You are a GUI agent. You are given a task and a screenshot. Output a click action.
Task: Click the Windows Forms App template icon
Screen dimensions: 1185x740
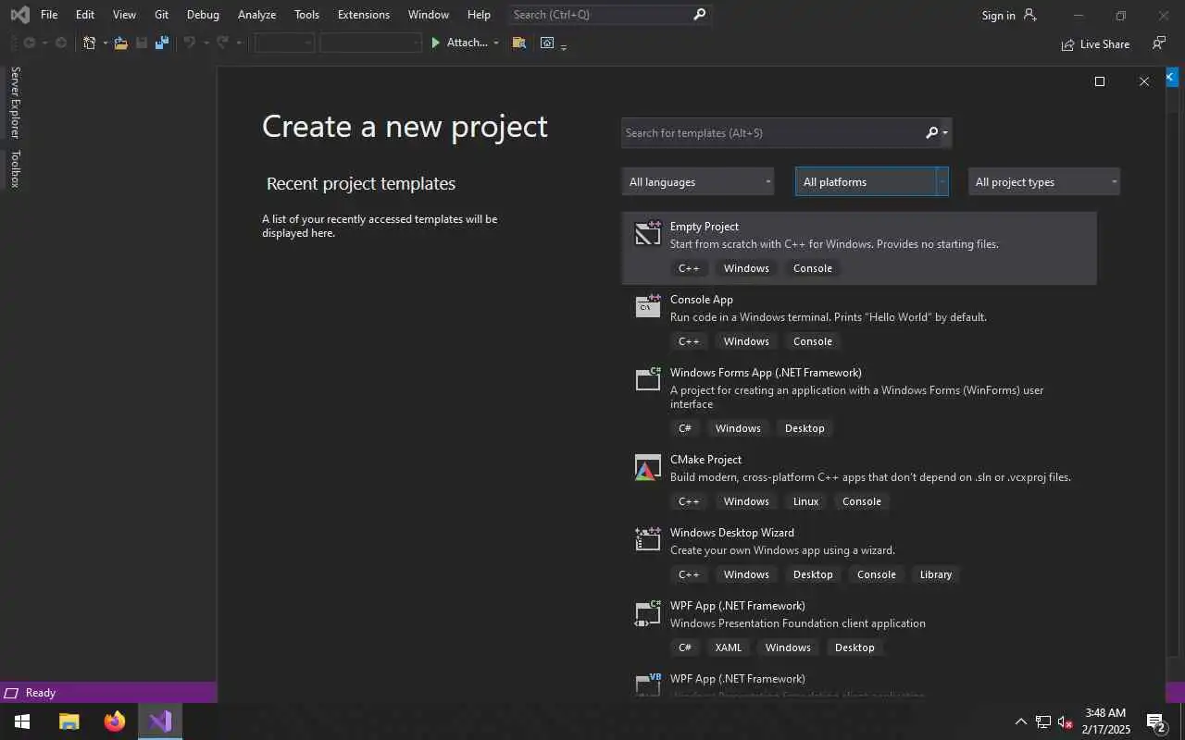pos(648,379)
